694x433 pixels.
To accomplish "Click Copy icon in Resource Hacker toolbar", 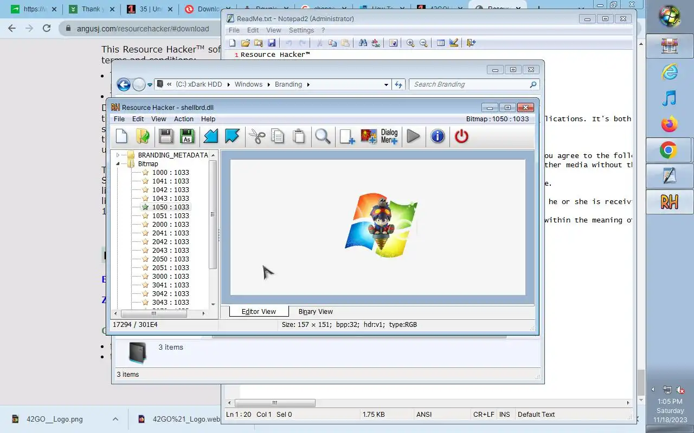I will [x=278, y=136].
